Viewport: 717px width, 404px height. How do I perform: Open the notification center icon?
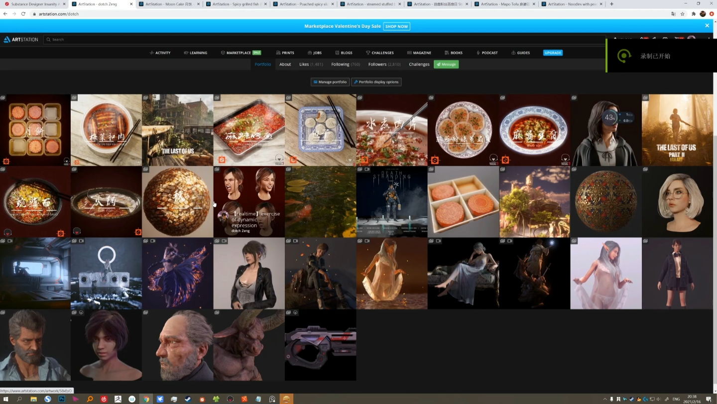click(x=709, y=399)
